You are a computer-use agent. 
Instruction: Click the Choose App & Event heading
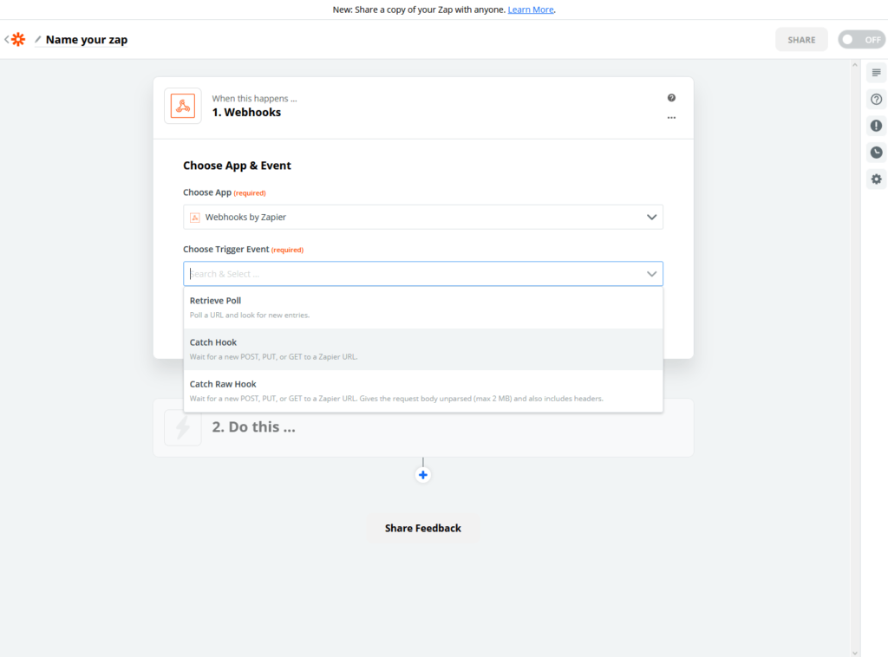(x=237, y=166)
